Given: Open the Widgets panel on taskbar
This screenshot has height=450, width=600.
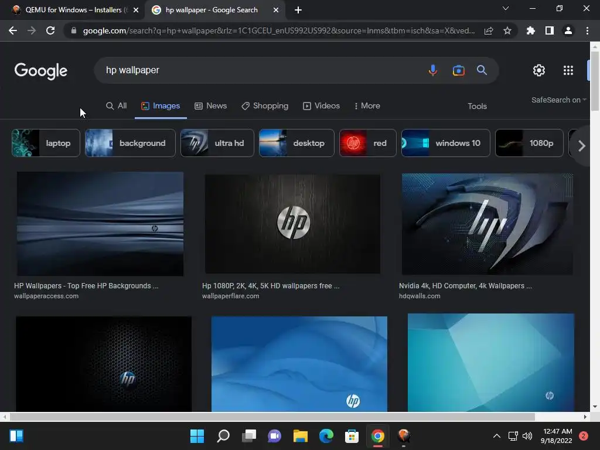Looking at the screenshot, I should [x=16, y=436].
